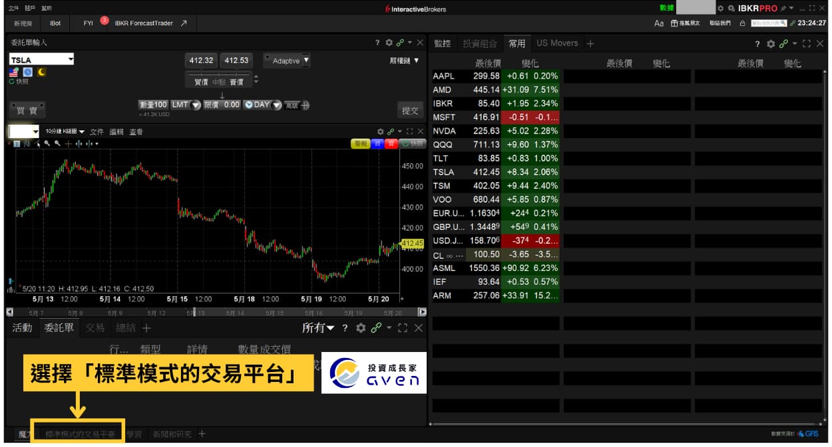The width and height of the screenshot is (832, 447).
Task: Click the 快照 refresh under TSLA
Action: tap(19, 82)
